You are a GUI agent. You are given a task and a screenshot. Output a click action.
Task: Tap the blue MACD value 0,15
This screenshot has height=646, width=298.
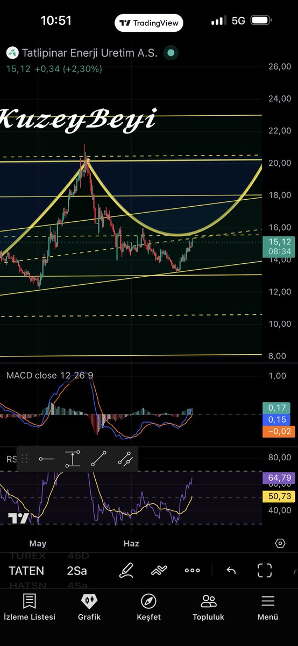click(276, 419)
